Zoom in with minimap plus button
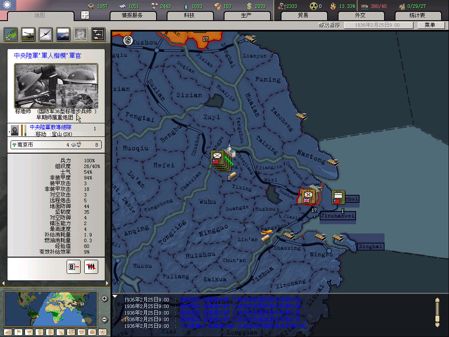The width and height of the screenshot is (449, 337). point(104,298)
